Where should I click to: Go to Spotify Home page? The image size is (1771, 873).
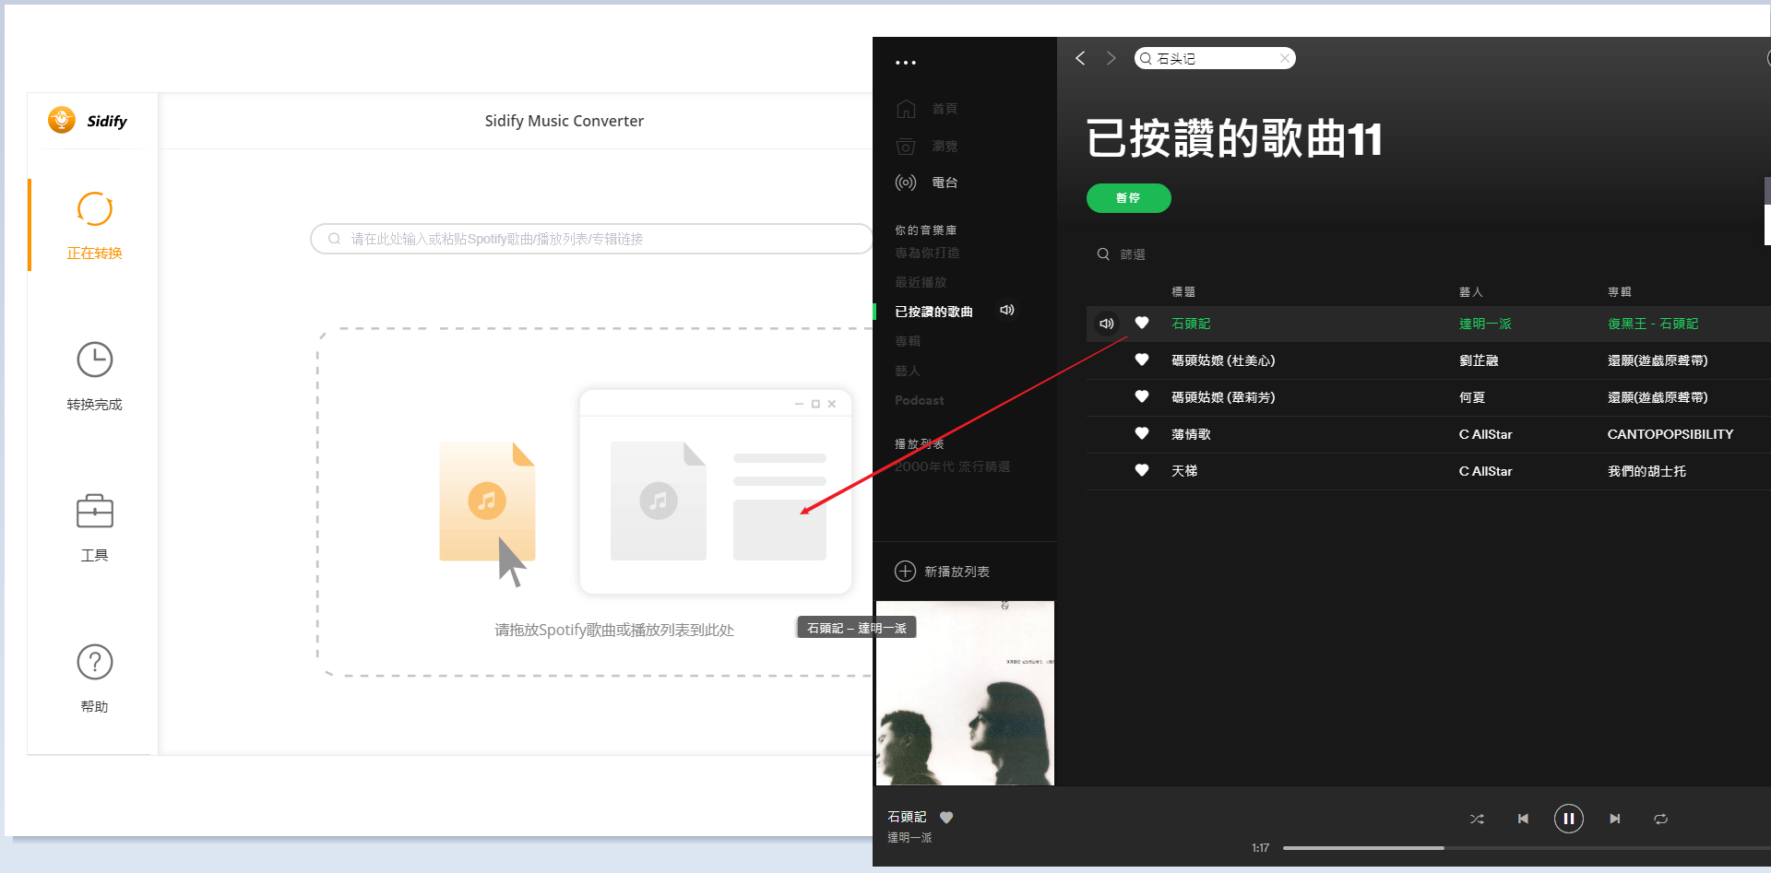[927, 109]
